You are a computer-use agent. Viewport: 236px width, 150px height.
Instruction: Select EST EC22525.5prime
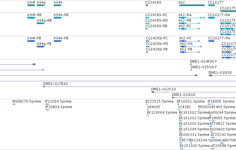tap(146, 105)
